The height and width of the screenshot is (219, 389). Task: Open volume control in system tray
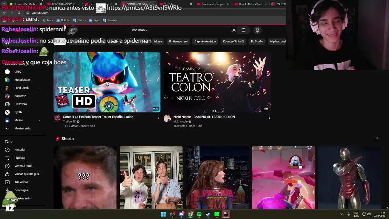pyautogui.click(x=369, y=214)
